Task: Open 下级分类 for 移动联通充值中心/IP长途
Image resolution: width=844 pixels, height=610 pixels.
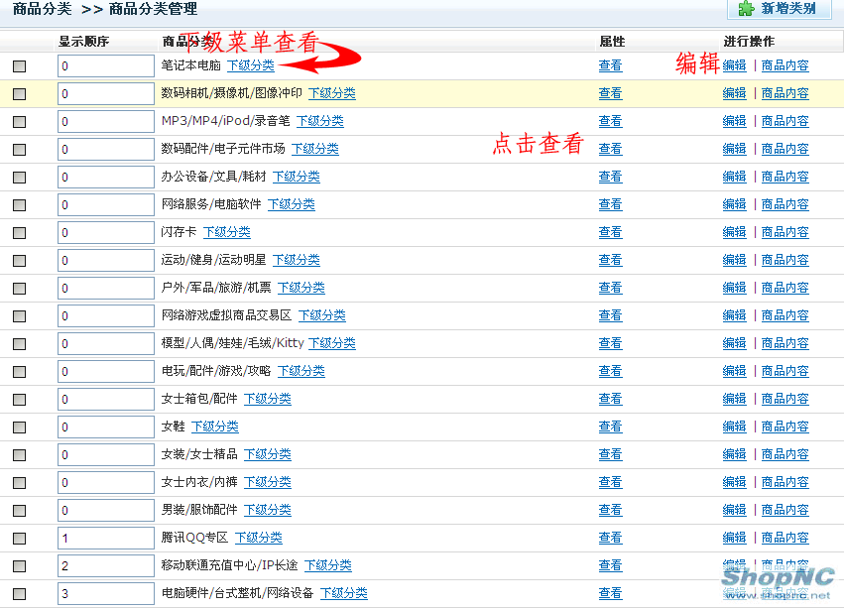Action: [x=328, y=565]
